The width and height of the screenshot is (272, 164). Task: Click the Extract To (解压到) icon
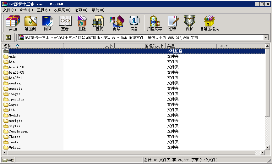30,23
